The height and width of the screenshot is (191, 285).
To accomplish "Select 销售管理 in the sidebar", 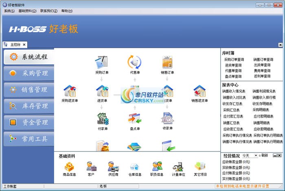I will (x=29, y=90).
